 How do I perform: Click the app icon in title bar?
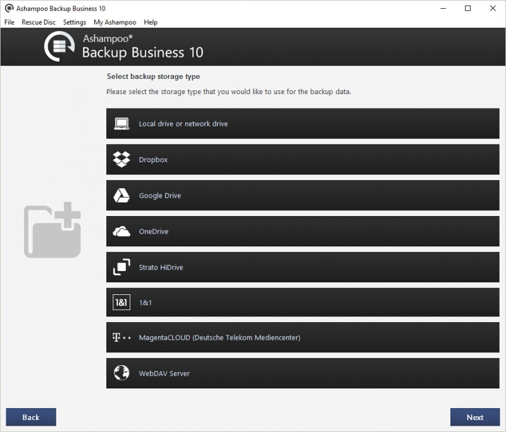pyautogui.click(x=9, y=8)
